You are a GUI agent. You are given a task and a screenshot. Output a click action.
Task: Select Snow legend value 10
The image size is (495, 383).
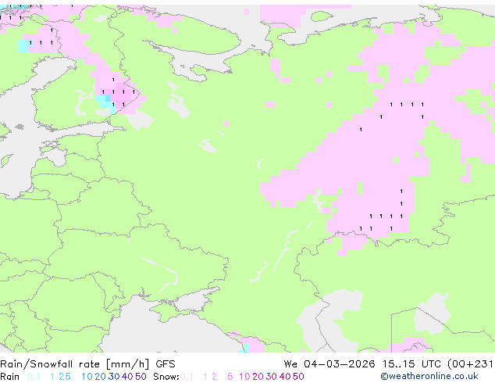(244, 377)
